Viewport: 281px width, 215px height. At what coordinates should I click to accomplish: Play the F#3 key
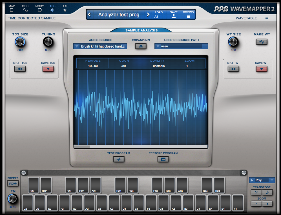[x=157, y=185]
